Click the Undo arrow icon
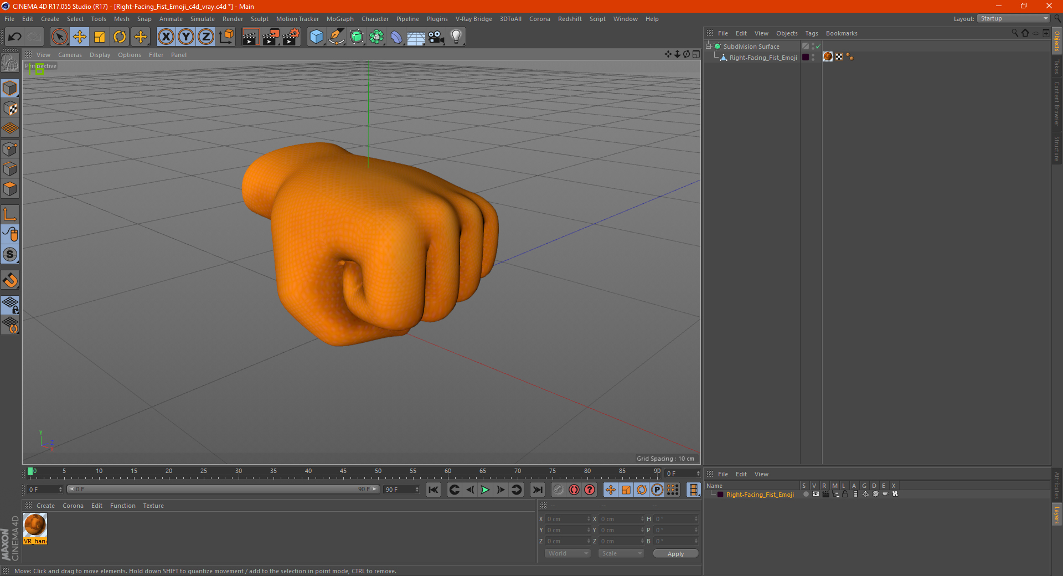Screen dimensions: 1063x576 point(14,37)
